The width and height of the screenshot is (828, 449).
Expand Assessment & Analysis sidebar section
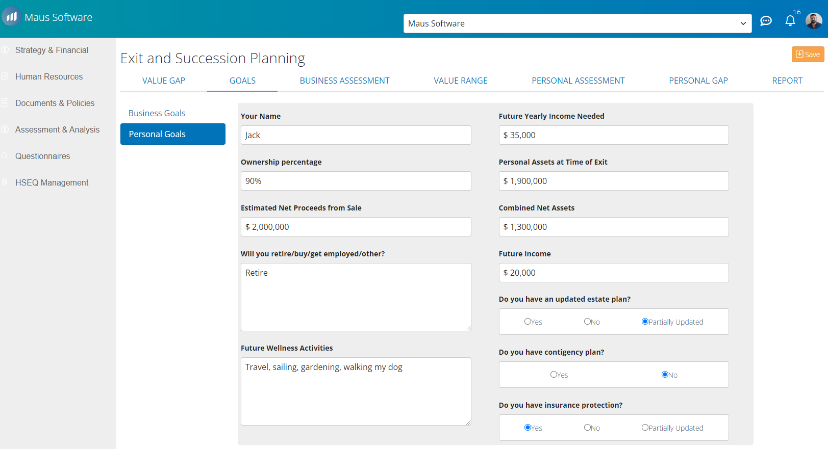57,129
